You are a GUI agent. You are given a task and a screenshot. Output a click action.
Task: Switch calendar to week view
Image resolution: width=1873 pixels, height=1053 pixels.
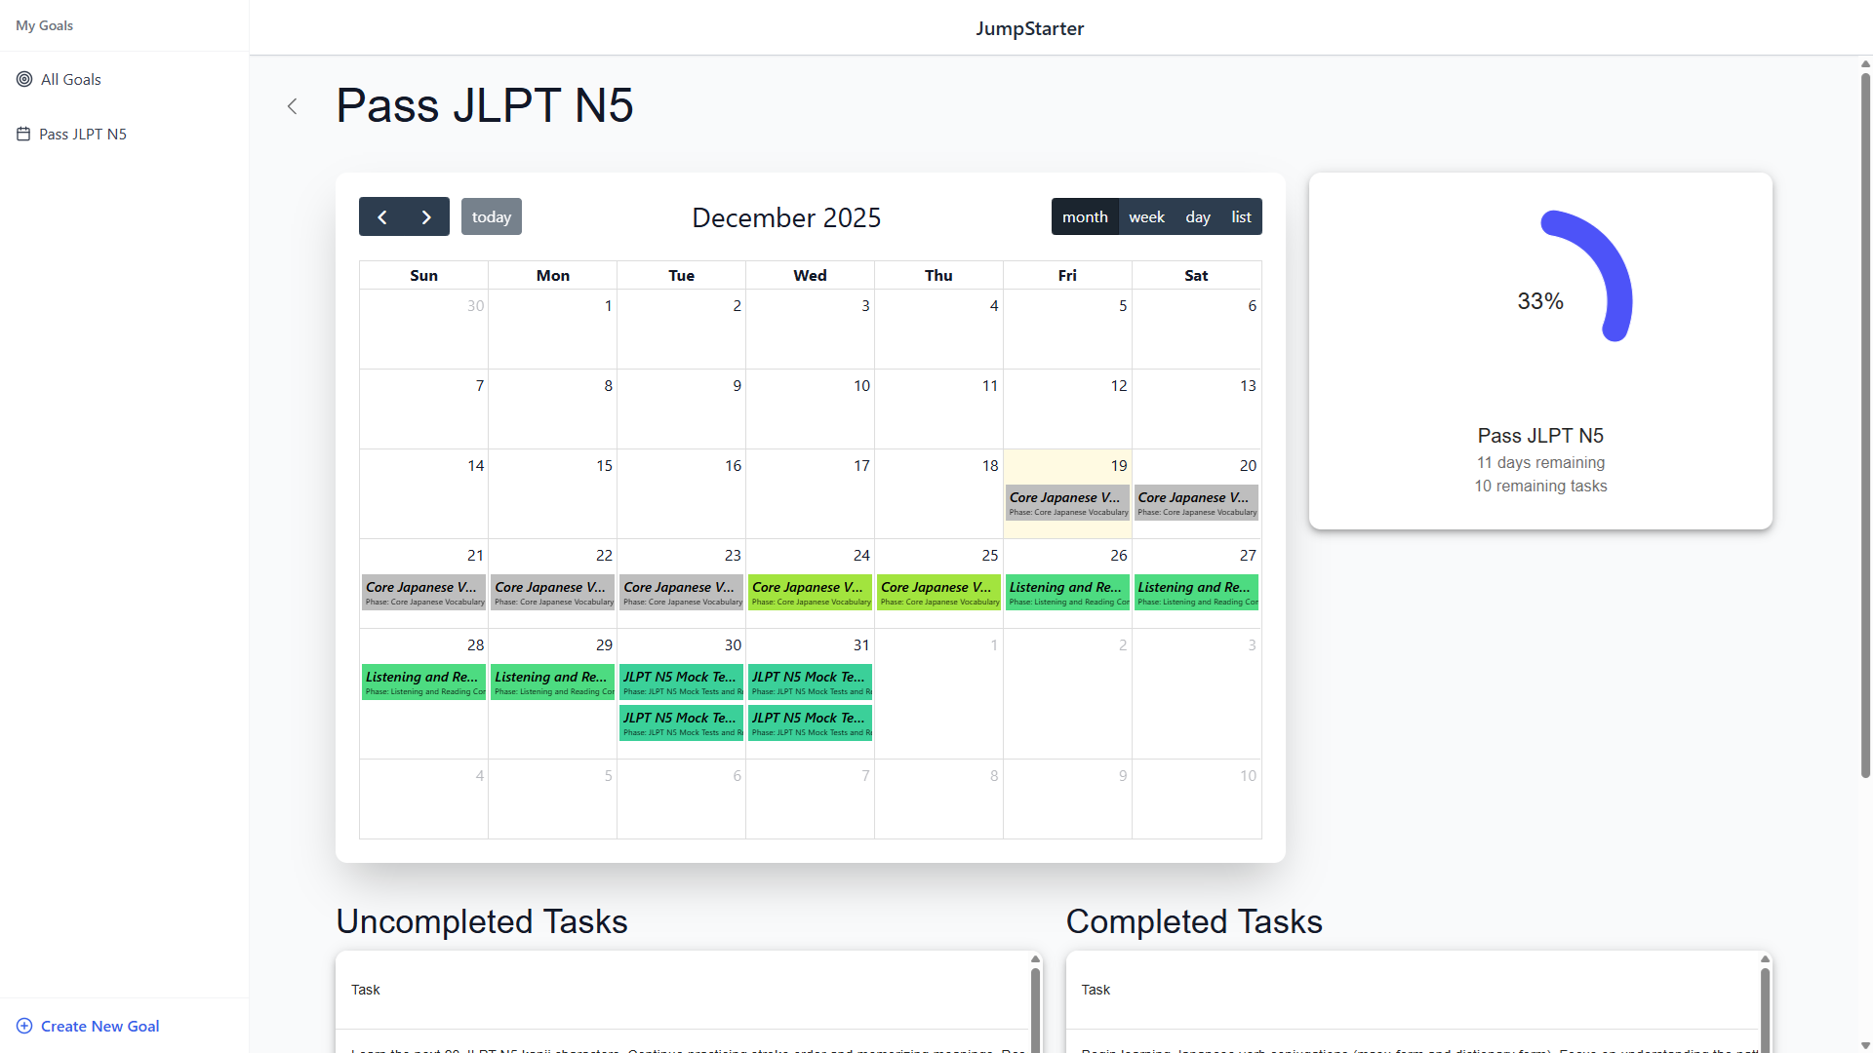pyautogui.click(x=1146, y=216)
